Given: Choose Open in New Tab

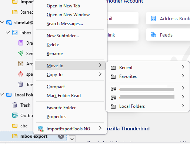Looking at the screenshot, I should [70, 6].
